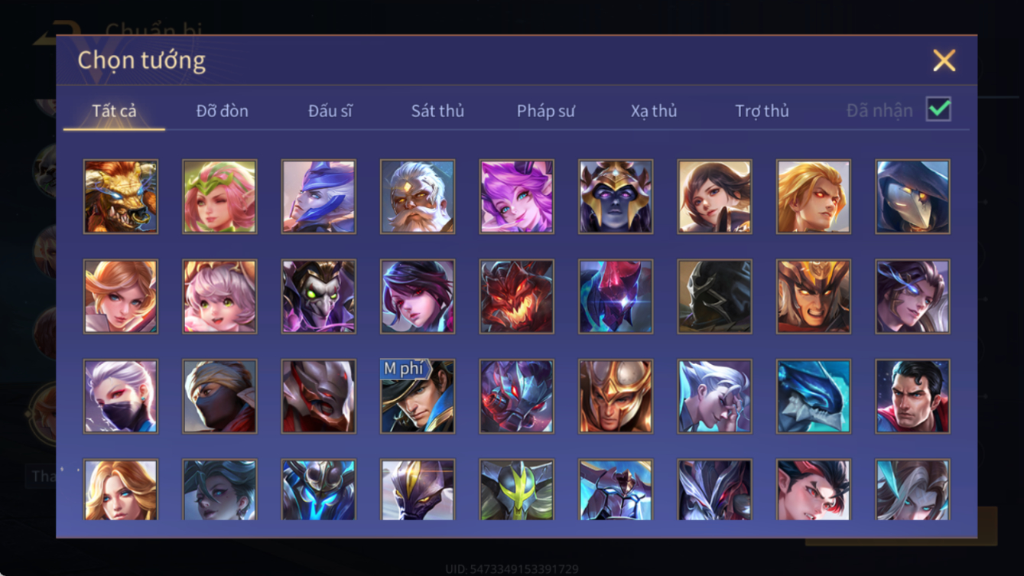The image size is (1024, 576).
Task: Select the purple-haired girl hero portrait
Action: pos(516,197)
